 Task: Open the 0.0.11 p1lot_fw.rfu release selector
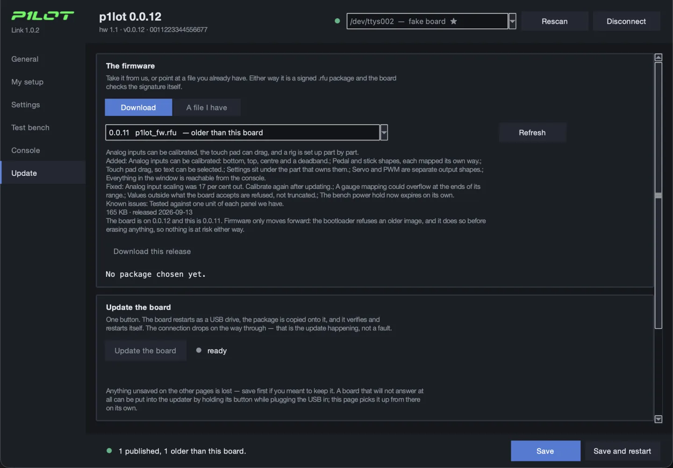point(243,133)
